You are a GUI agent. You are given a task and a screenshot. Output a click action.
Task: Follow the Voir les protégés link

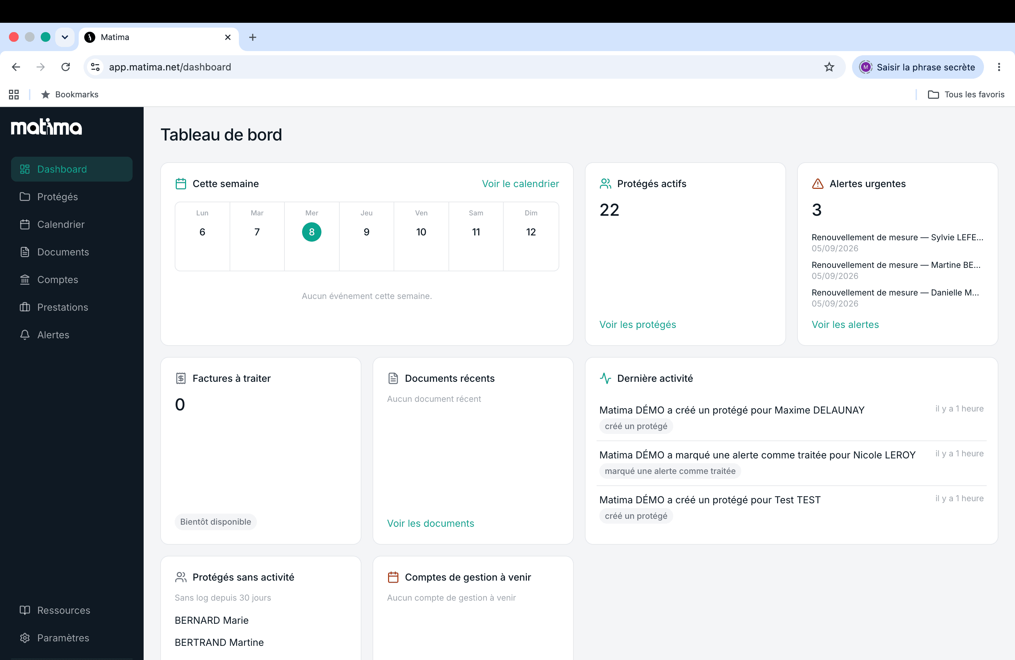(x=638, y=324)
